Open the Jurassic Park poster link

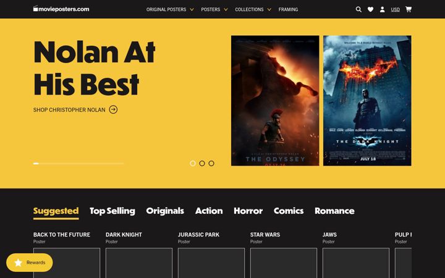(198, 235)
